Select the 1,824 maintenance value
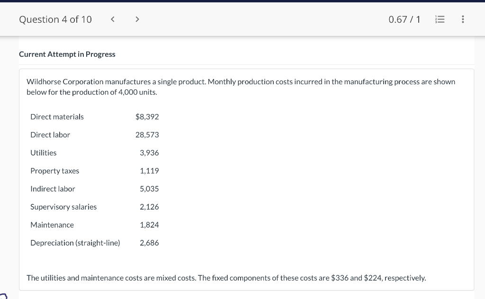This screenshot has width=485, height=299. (x=149, y=225)
